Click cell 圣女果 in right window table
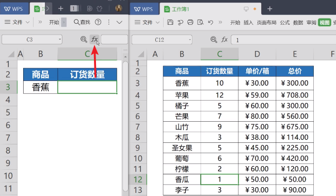The image size is (336, 196). (x=182, y=148)
